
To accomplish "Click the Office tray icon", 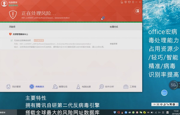I will (118, 112).
